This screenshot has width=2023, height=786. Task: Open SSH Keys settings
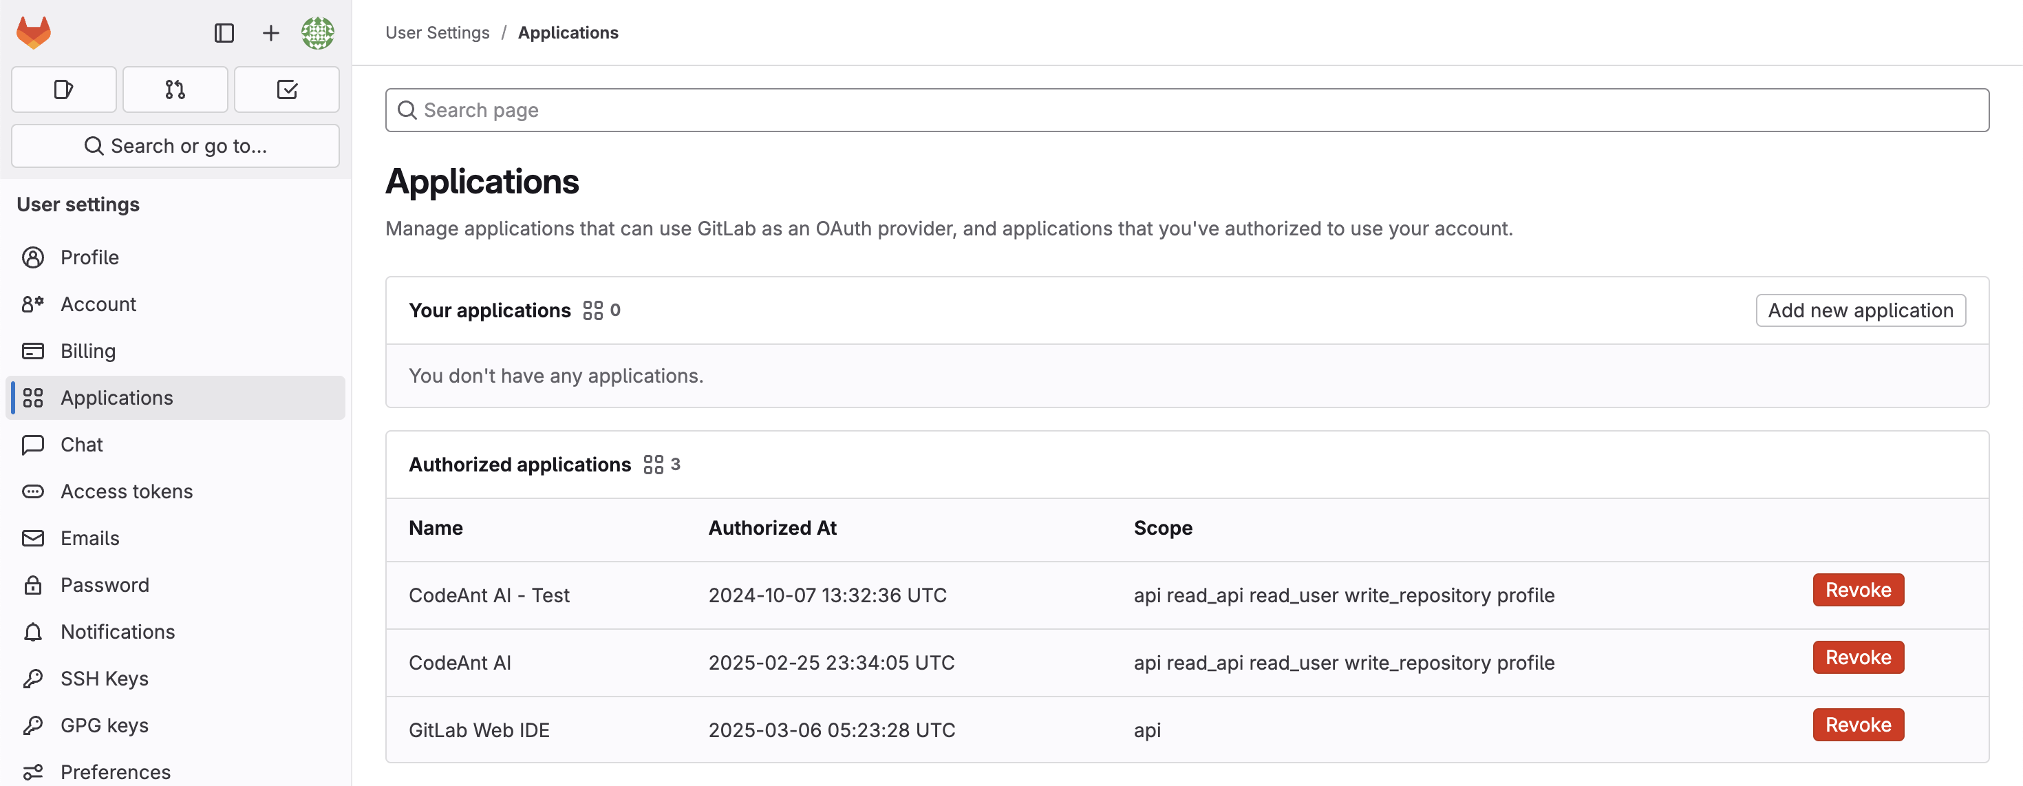point(175,679)
